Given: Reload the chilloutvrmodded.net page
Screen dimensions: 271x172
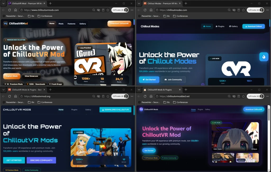Looking at the screenshot, I should (x=145, y=96).
